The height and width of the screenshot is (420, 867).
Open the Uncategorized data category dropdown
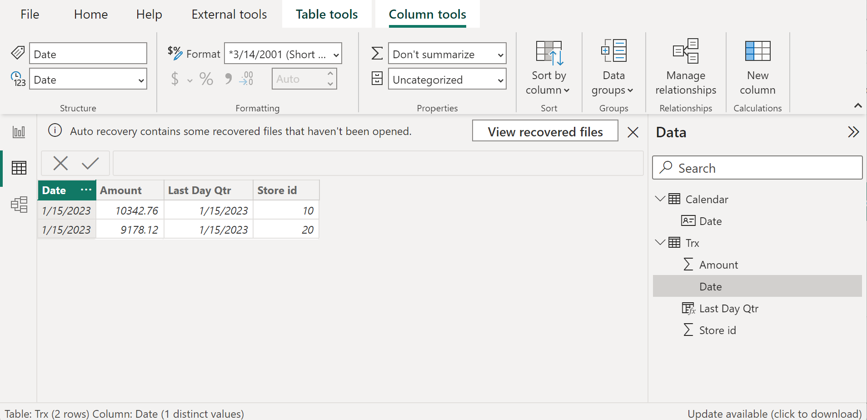click(447, 79)
